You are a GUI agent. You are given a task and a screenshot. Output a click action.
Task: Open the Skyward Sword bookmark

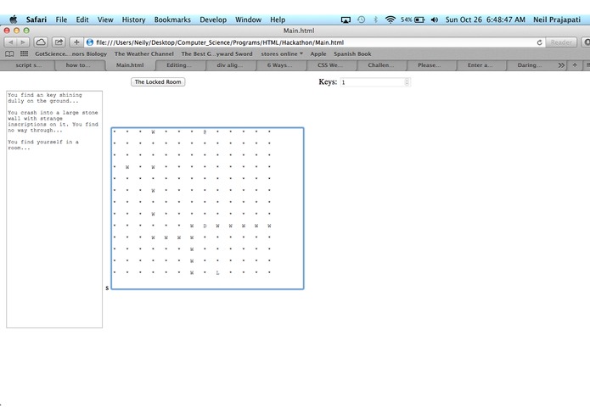216,53
